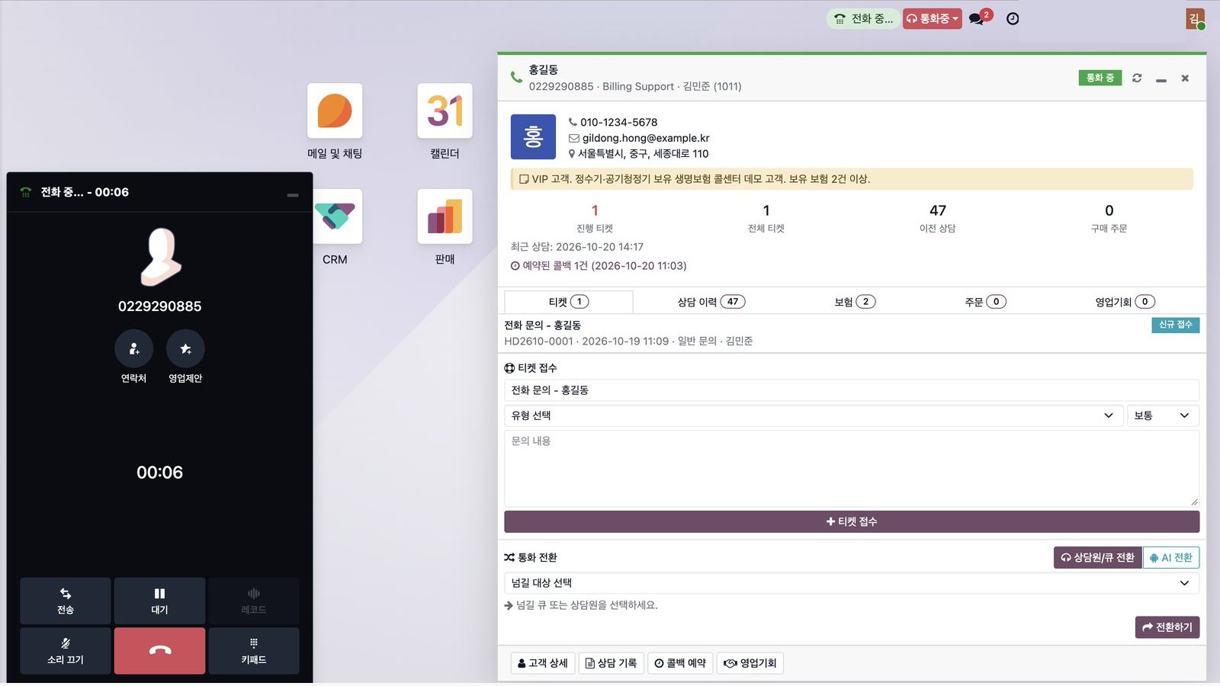Open the 영업기회 tab

click(x=1125, y=302)
